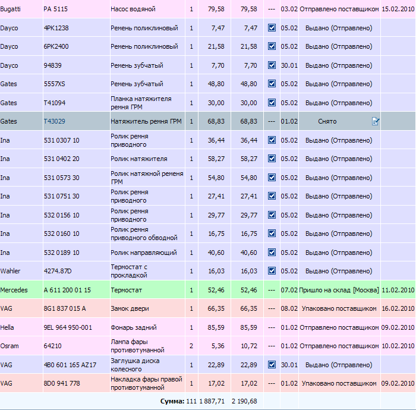This screenshot has height=410, width=416.
Task: Select part number 532 0156 10
Action: click(62, 215)
